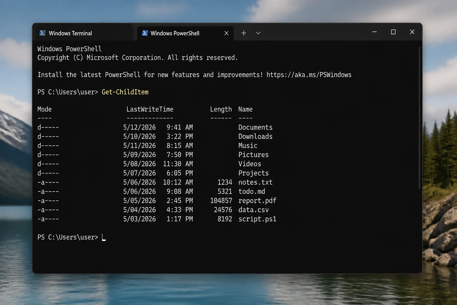Close the terminal window
Image resolution: width=457 pixels, height=305 pixels.
tap(412, 32)
